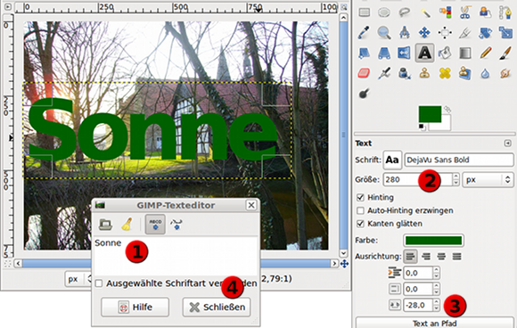Image resolution: width=517 pixels, height=328 pixels.
Task: Click the Größe size input field
Action: [418, 180]
